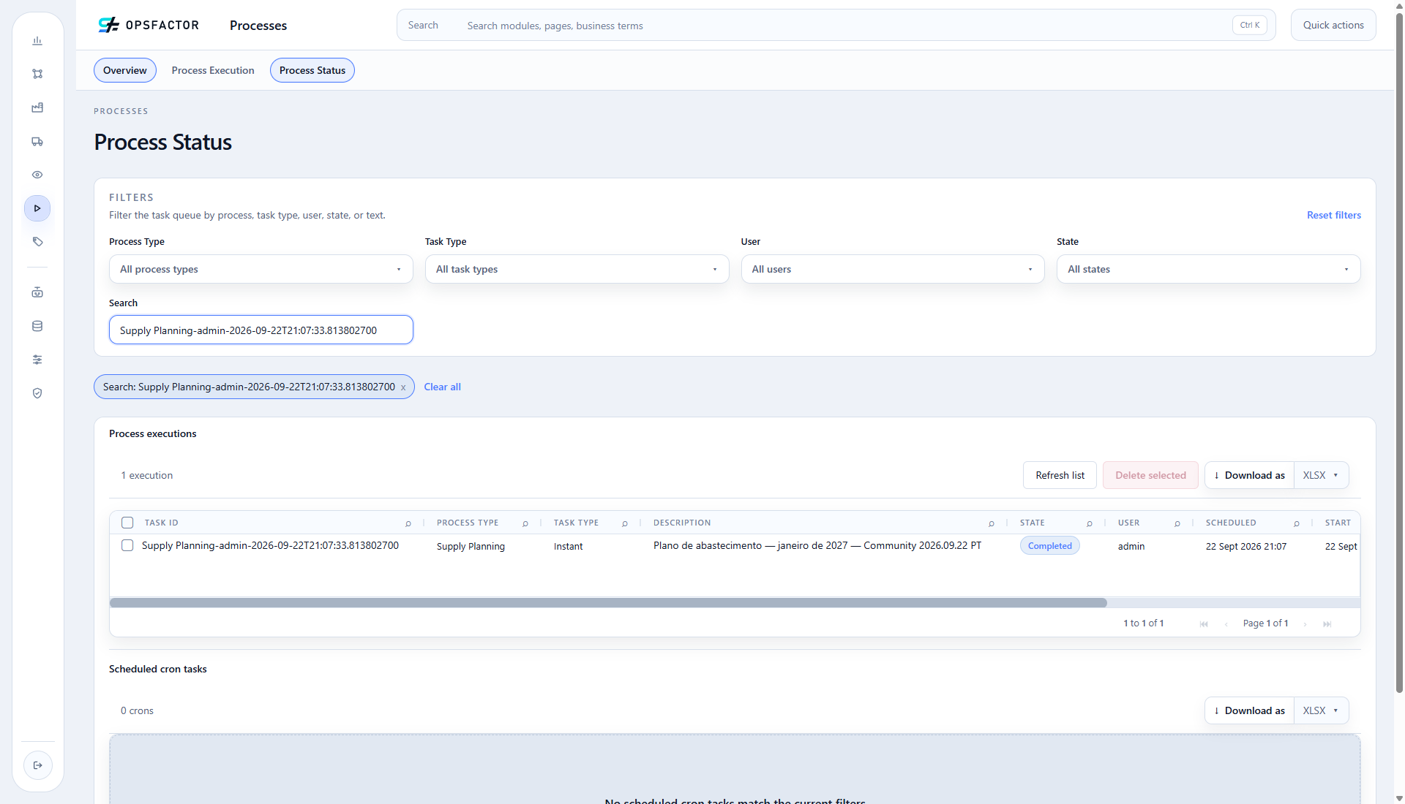The image size is (1405, 804).
Task: Open the eye visibility sidebar icon
Action: click(x=37, y=175)
